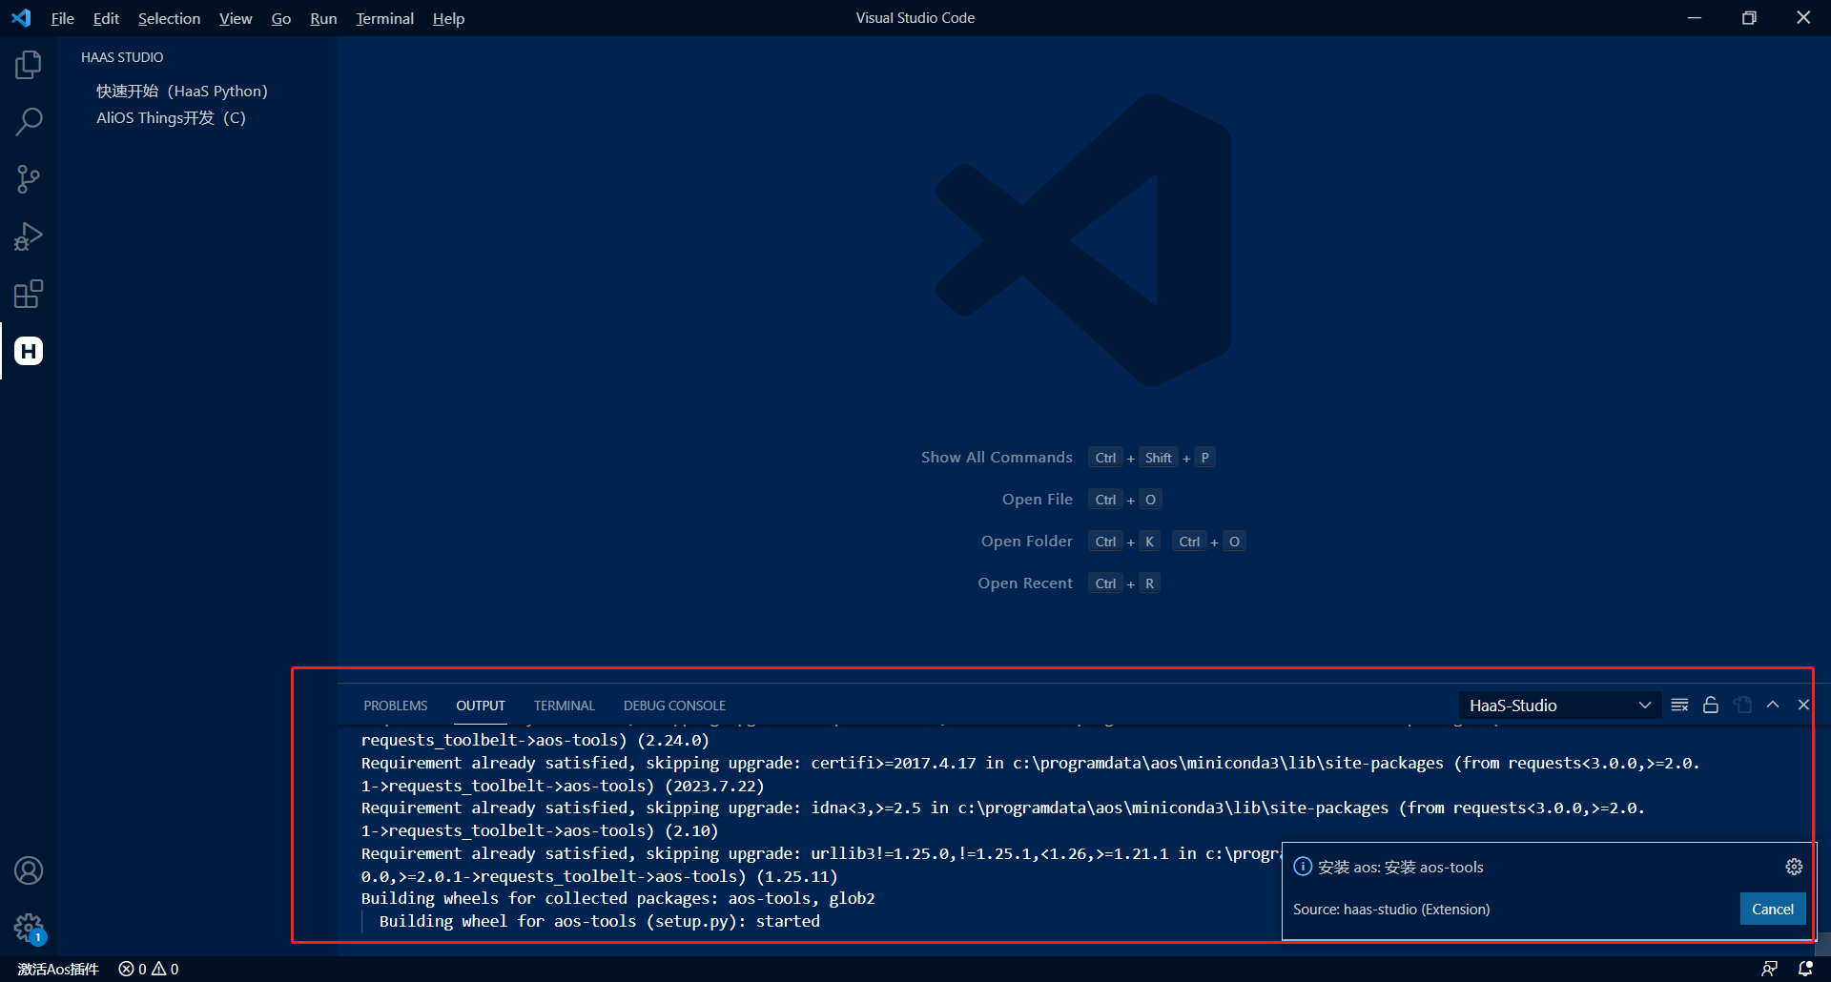Cancel the aos-tools installation

(1773, 909)
